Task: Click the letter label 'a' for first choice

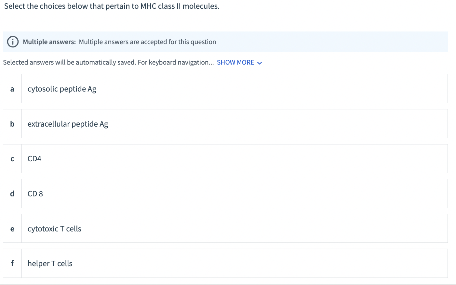Action: coord(12,89)
